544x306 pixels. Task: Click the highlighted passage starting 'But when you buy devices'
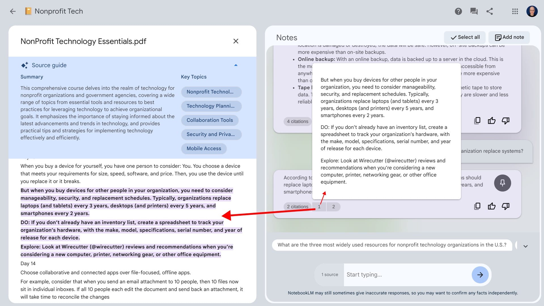pyautogui.click(x=127, y=202)
